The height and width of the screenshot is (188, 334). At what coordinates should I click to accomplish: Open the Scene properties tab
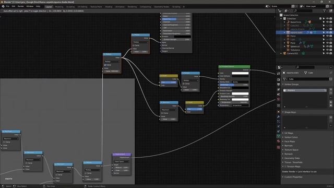[278, 94]
